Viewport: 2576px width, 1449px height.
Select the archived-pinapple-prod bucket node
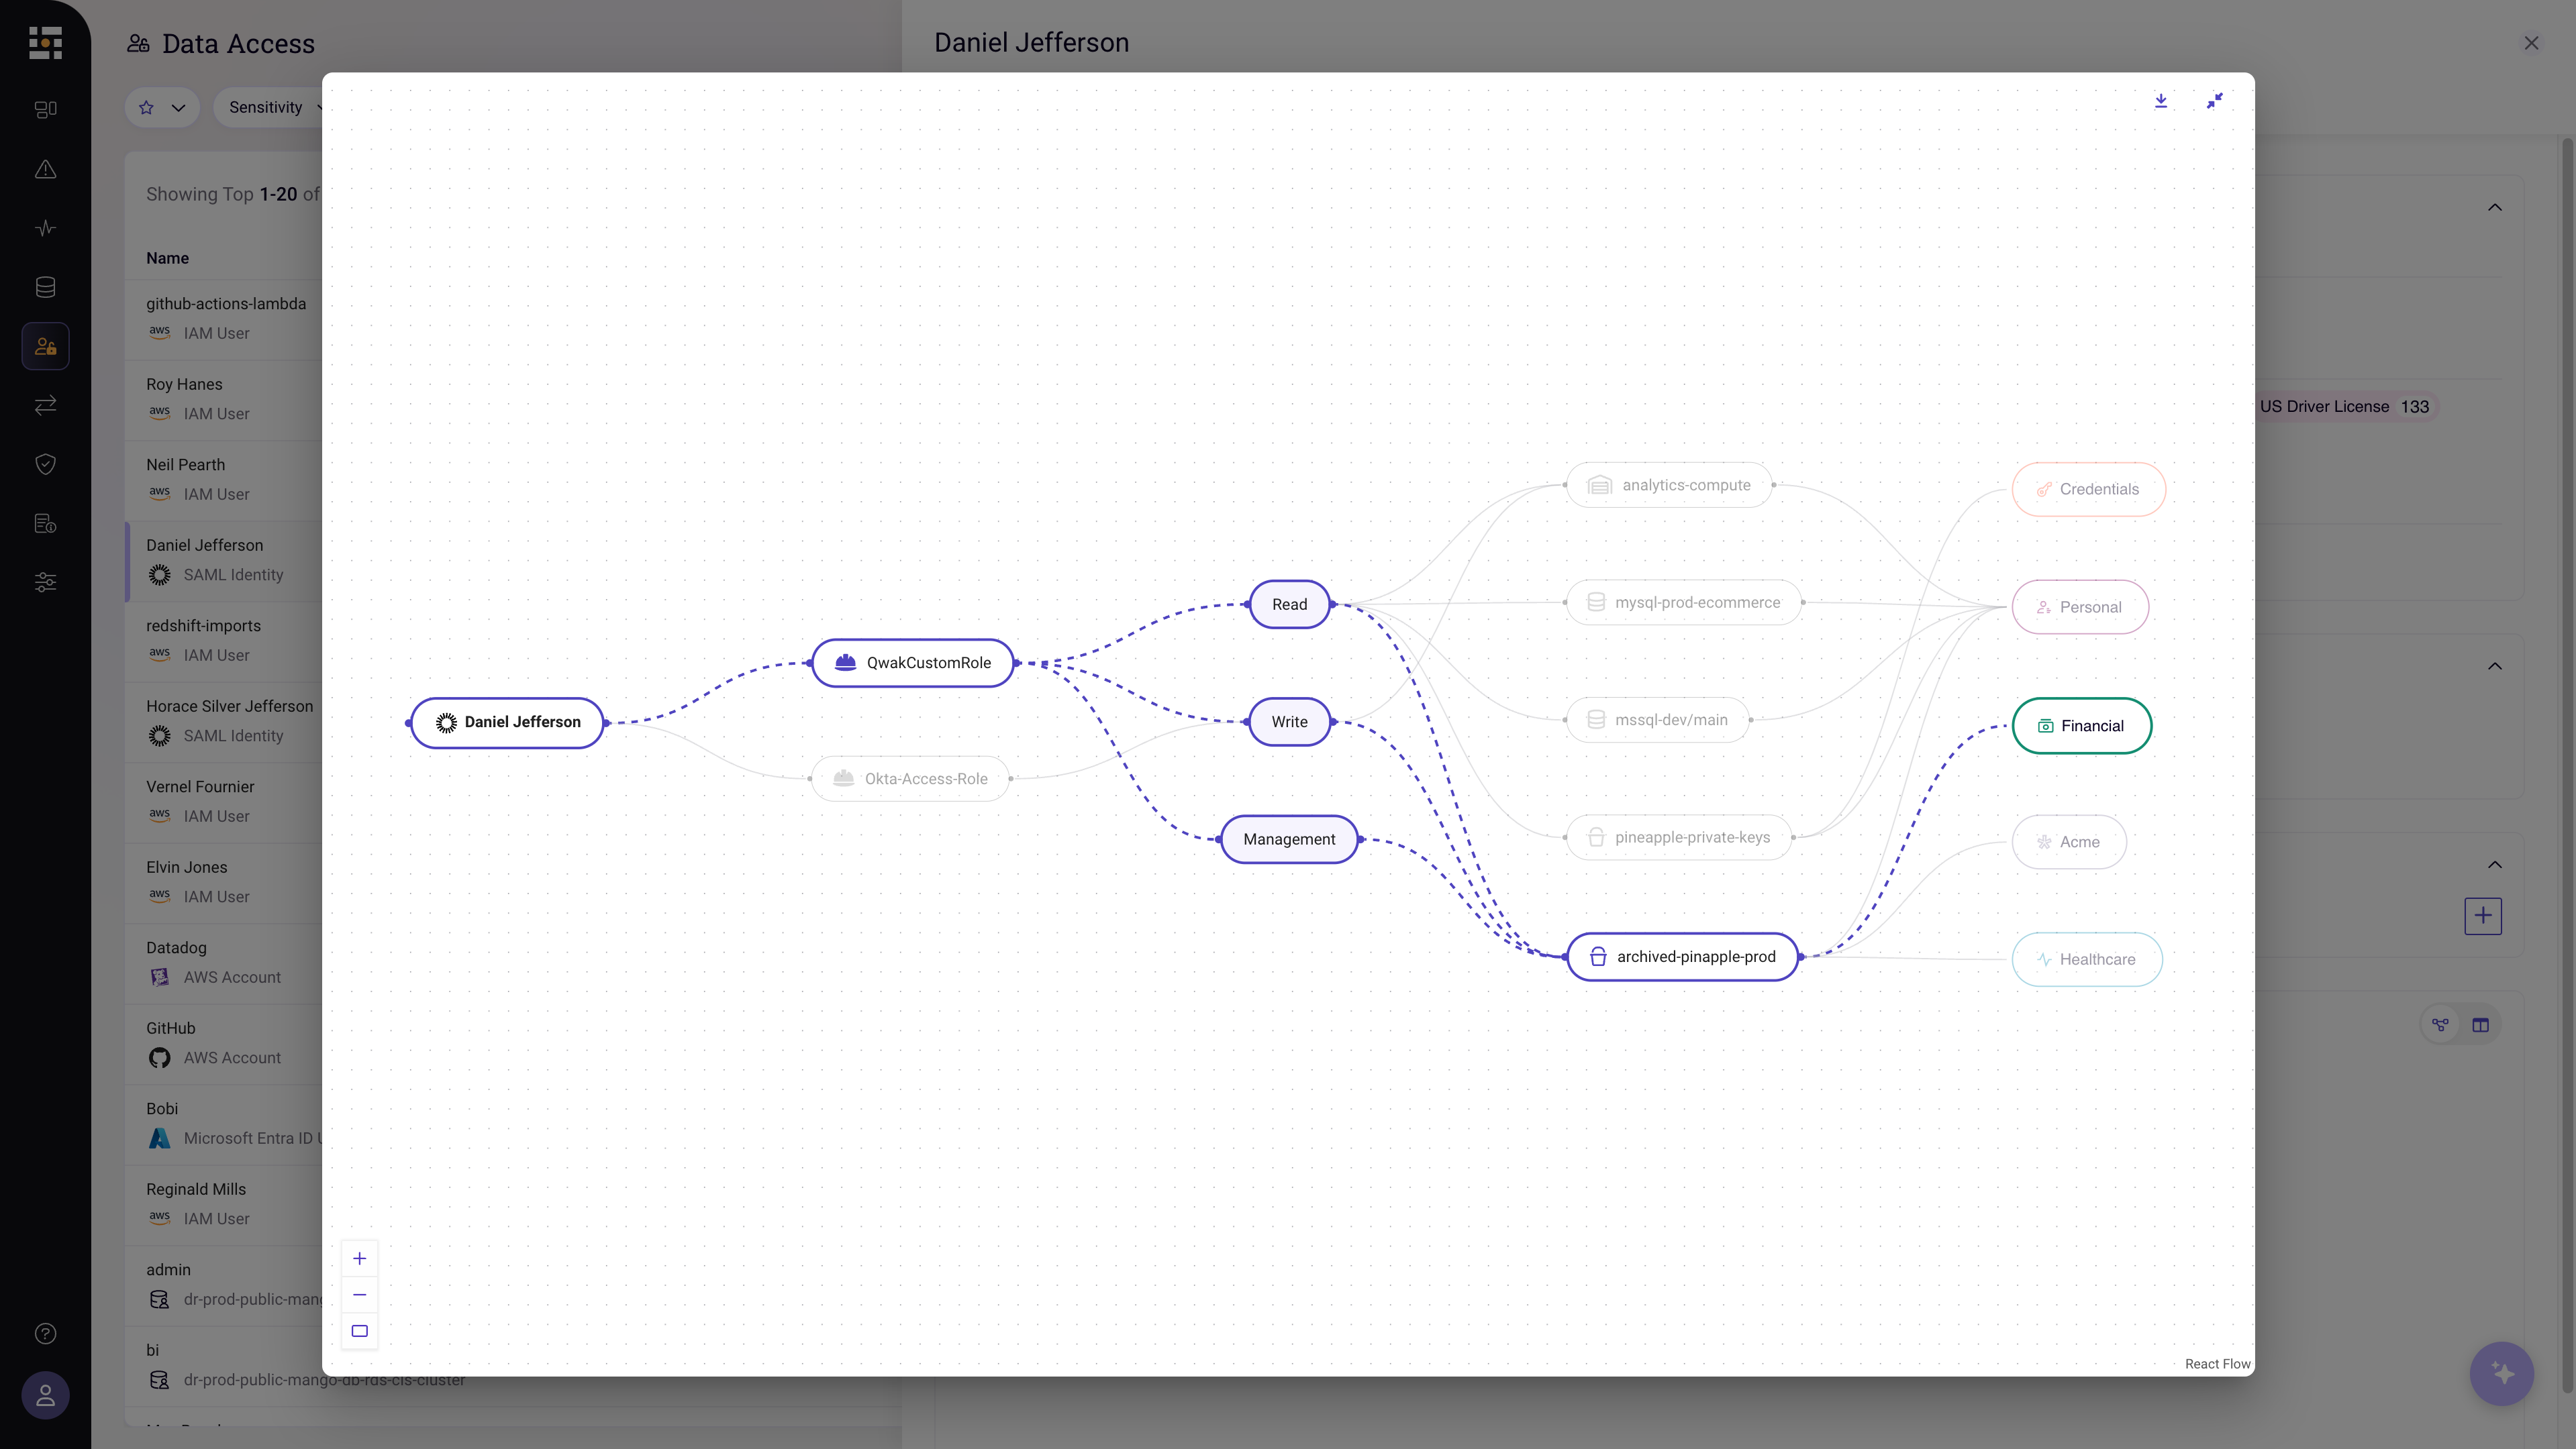[1682, 957]
